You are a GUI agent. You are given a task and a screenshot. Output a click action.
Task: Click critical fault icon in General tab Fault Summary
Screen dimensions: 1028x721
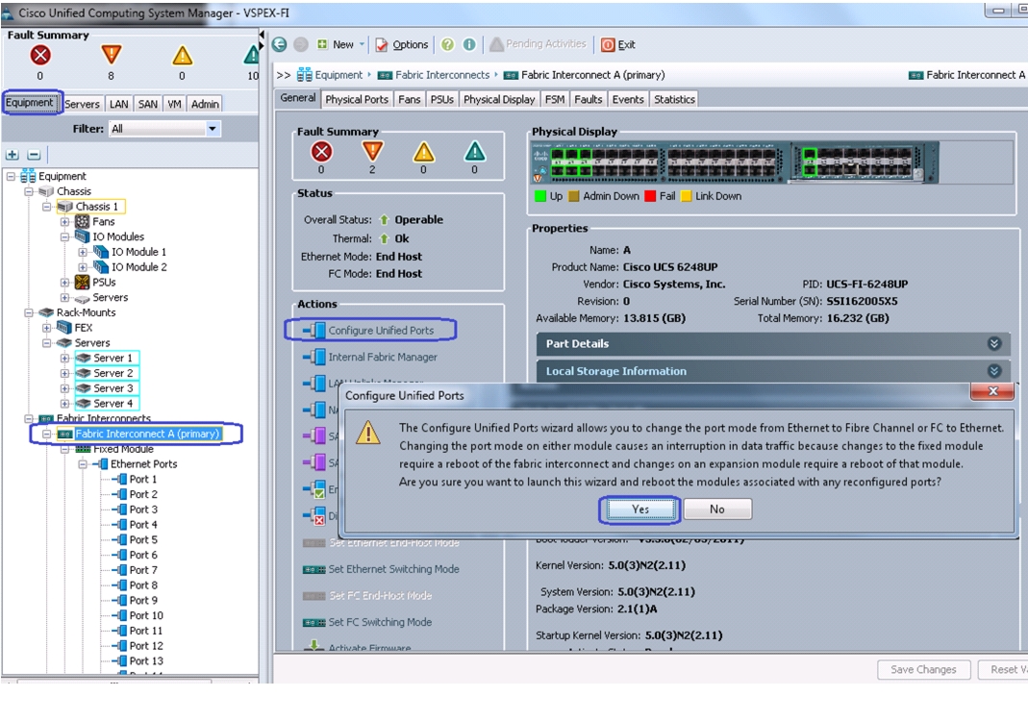coord(321,152)
